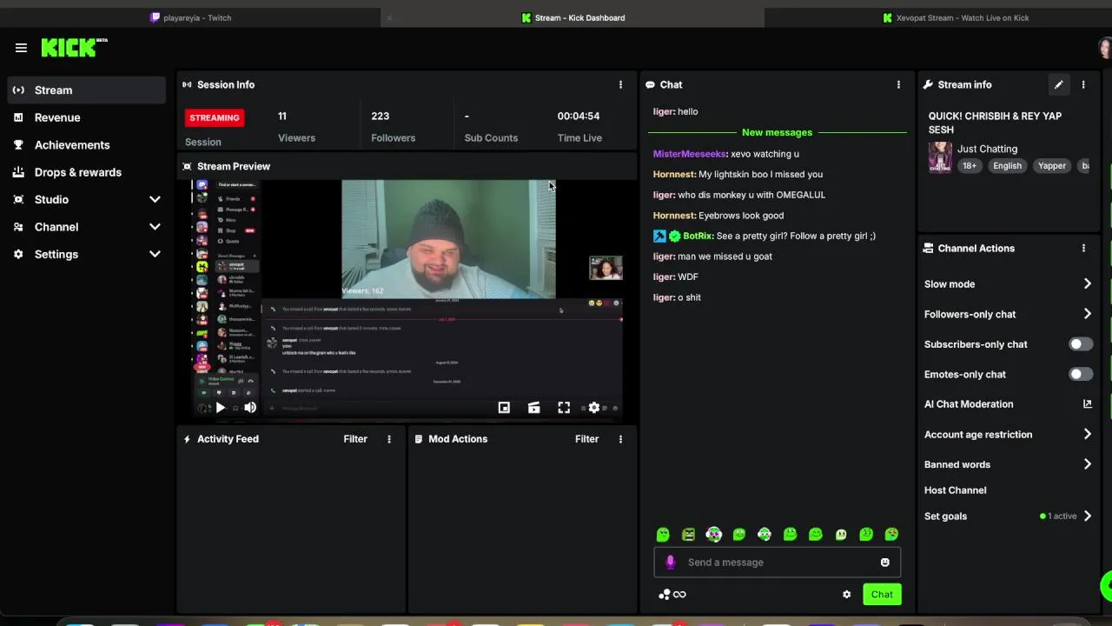Screen dimensions: 1112x626
Task: Click the Yapper stream tag
Action: (1051, 166)
